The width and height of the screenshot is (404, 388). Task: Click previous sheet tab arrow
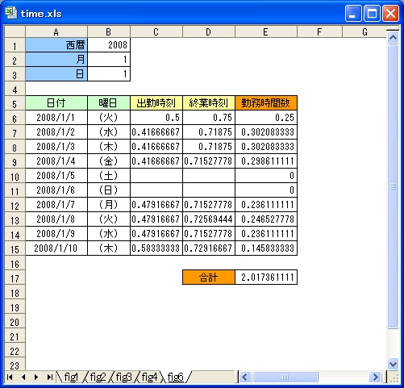(x=23, y=378)
